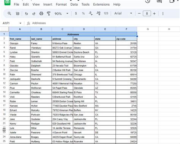Click the redo arrow icon

(34, 13)
